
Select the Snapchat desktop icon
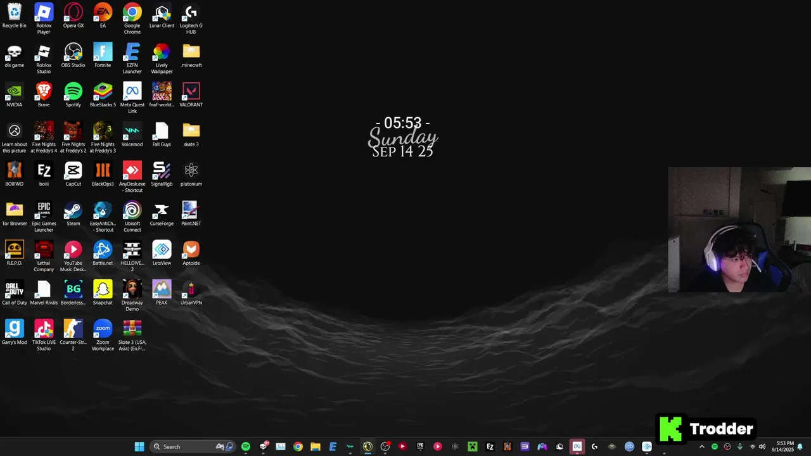[x=103, y=293]
